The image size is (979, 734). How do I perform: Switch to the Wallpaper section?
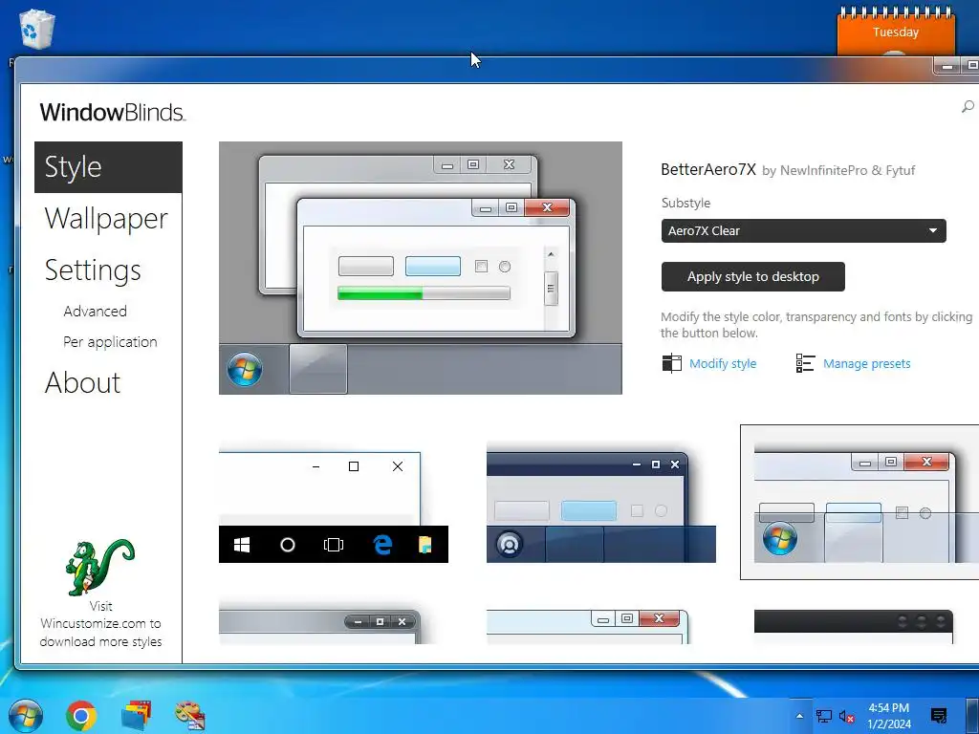coord(106,219)
